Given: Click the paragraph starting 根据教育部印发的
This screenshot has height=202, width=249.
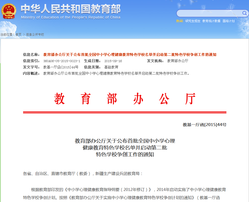Looking at the screenshot, I should 125,193.
